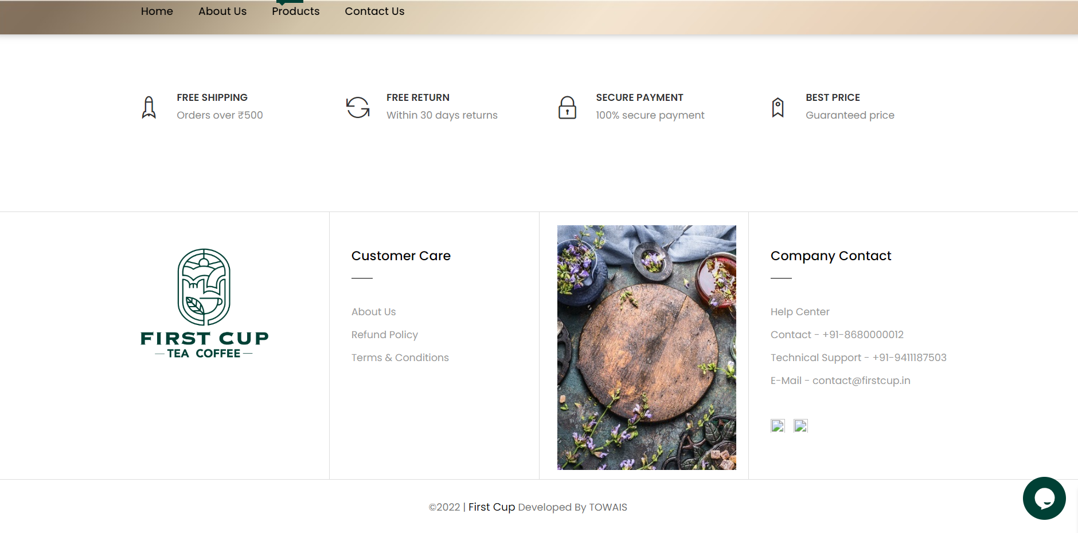Image resolution: width=1078 pixels, height=533 pixels.
Task: Click the secure payment padlock icon
Action: pyautogui.click(x=567, y=107)
